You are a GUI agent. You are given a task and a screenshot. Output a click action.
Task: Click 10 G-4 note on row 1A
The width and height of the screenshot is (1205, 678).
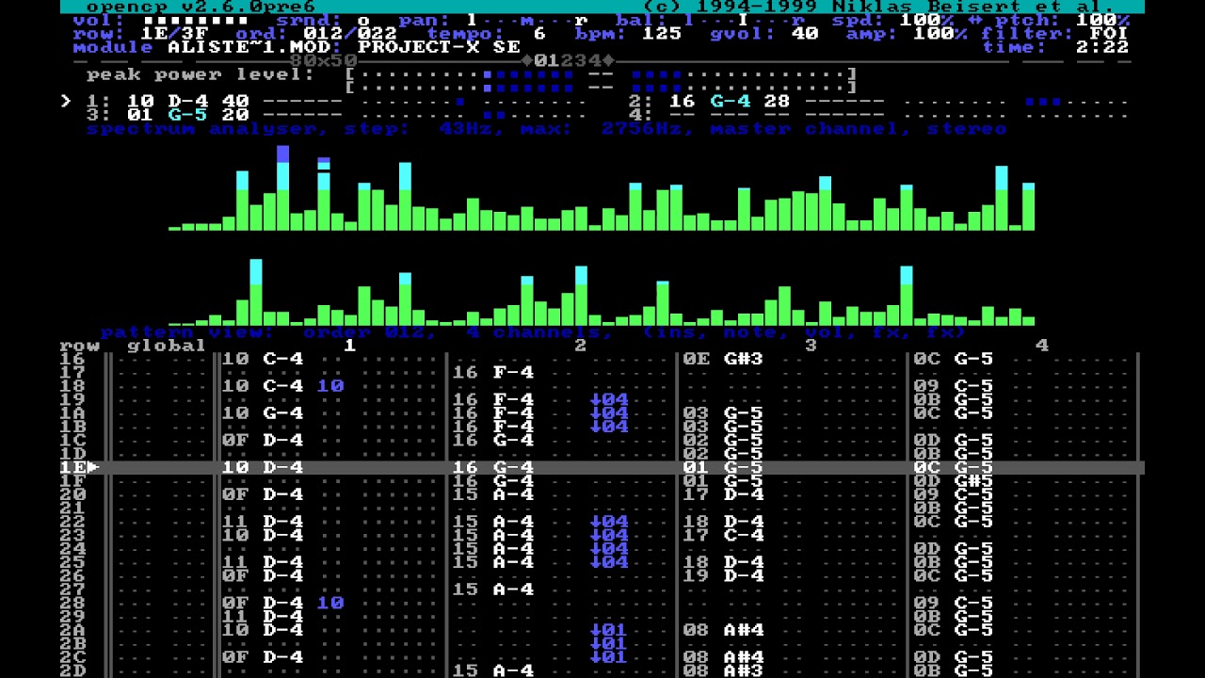[x=263, y=412]
